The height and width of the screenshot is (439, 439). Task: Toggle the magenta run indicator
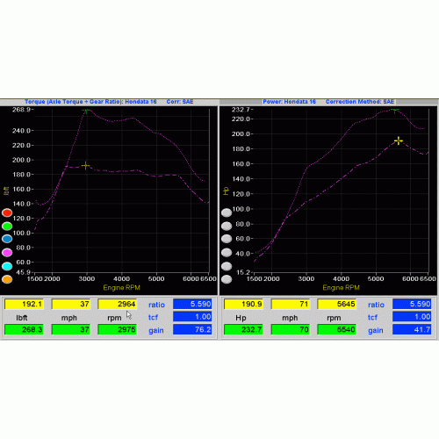point(7,252)
